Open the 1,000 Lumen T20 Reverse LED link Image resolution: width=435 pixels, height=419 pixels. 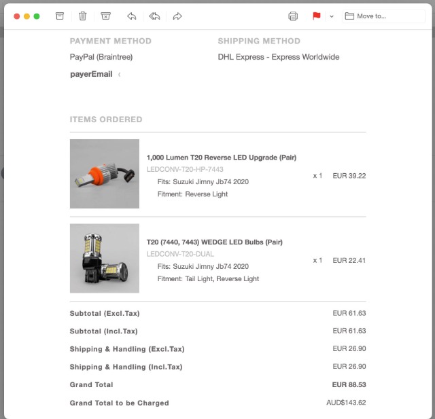coord(222,158)
